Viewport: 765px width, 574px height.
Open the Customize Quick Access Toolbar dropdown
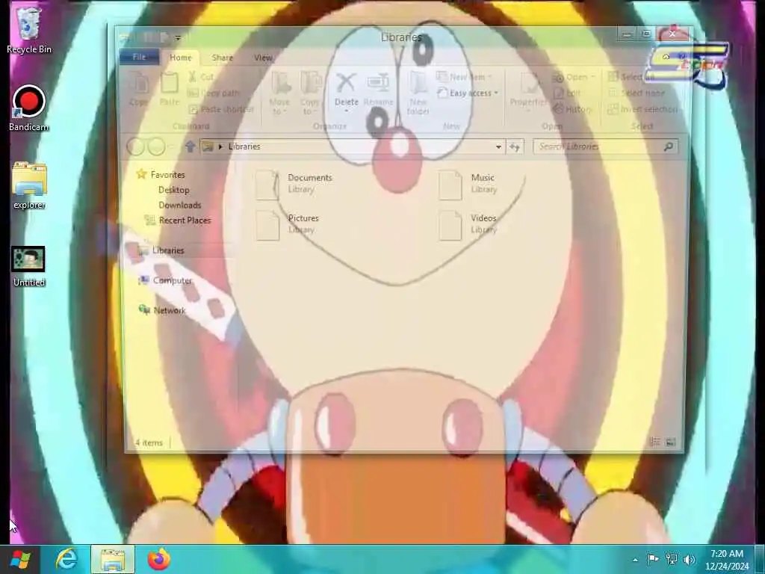(178, 37)
